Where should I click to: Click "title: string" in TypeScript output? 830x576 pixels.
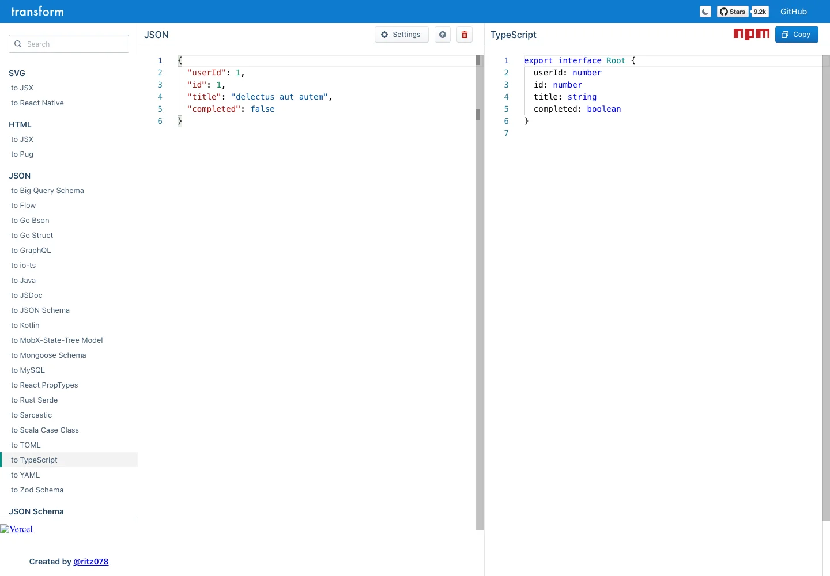[565, 97]
